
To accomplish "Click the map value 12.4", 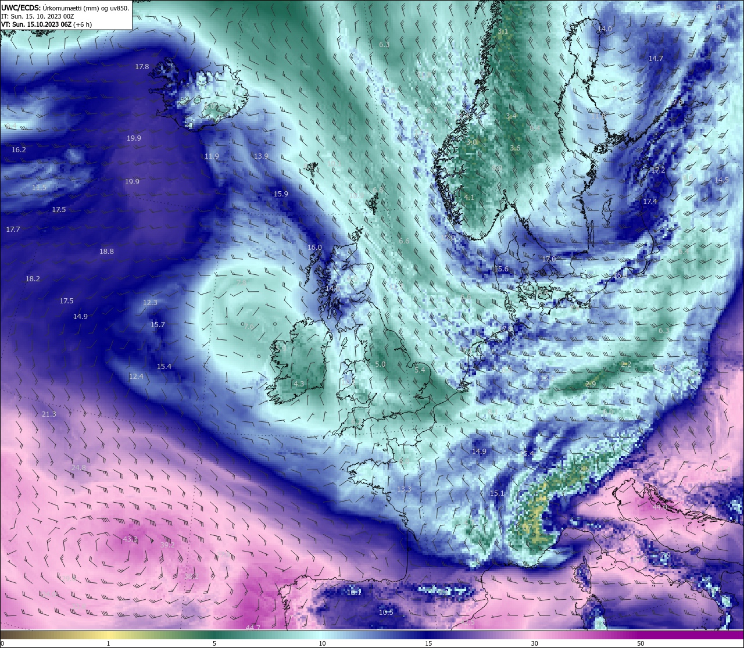I will pyautogui.click(x=136, y=377).
